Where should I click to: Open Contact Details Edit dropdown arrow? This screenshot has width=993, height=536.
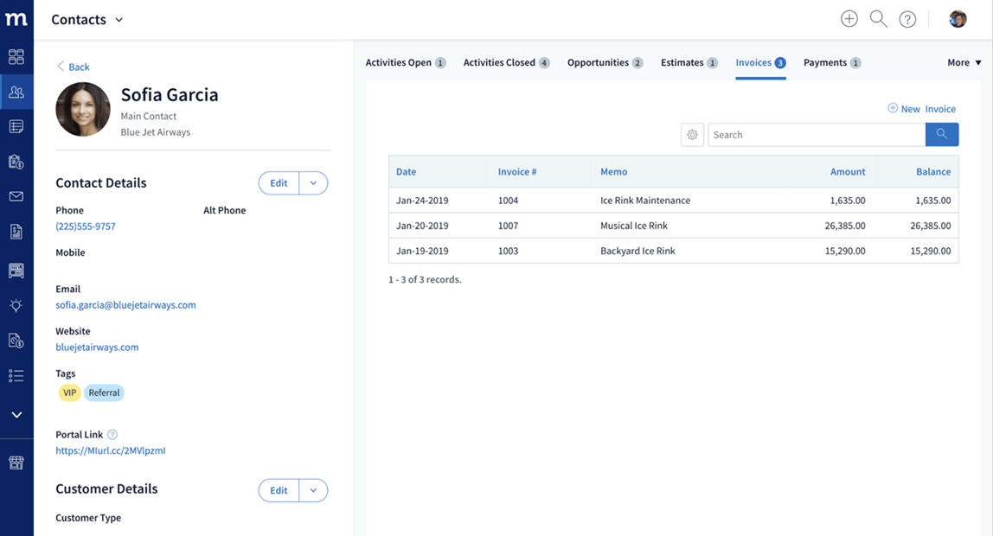313,183
